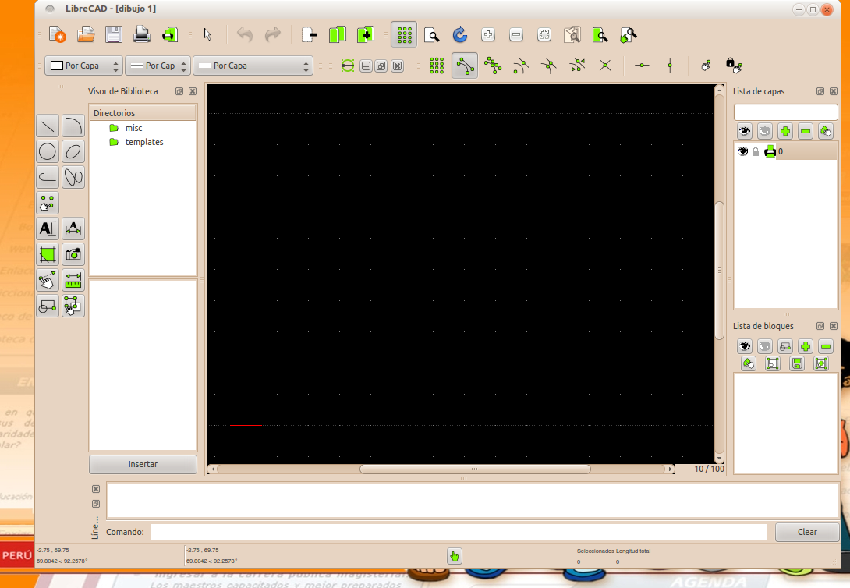Select the Measure info tool
The width and height of the screenshot is (850, 588).
tap(73, 280)
